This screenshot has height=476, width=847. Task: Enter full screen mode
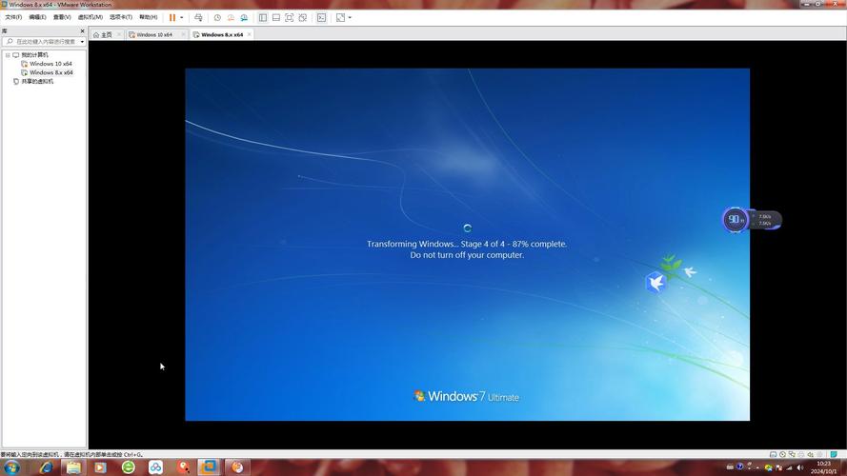(290, 17)
